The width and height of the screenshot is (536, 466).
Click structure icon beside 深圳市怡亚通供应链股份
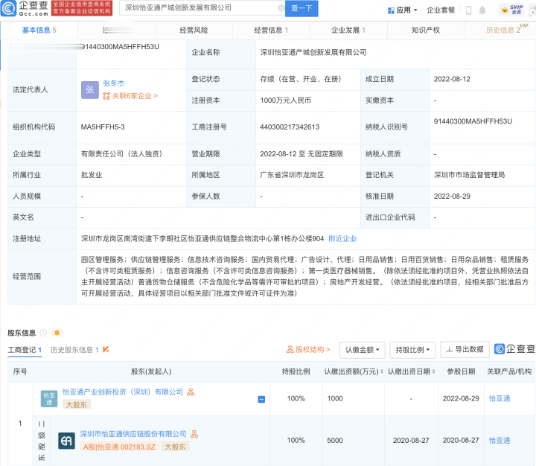click(194, 434)
